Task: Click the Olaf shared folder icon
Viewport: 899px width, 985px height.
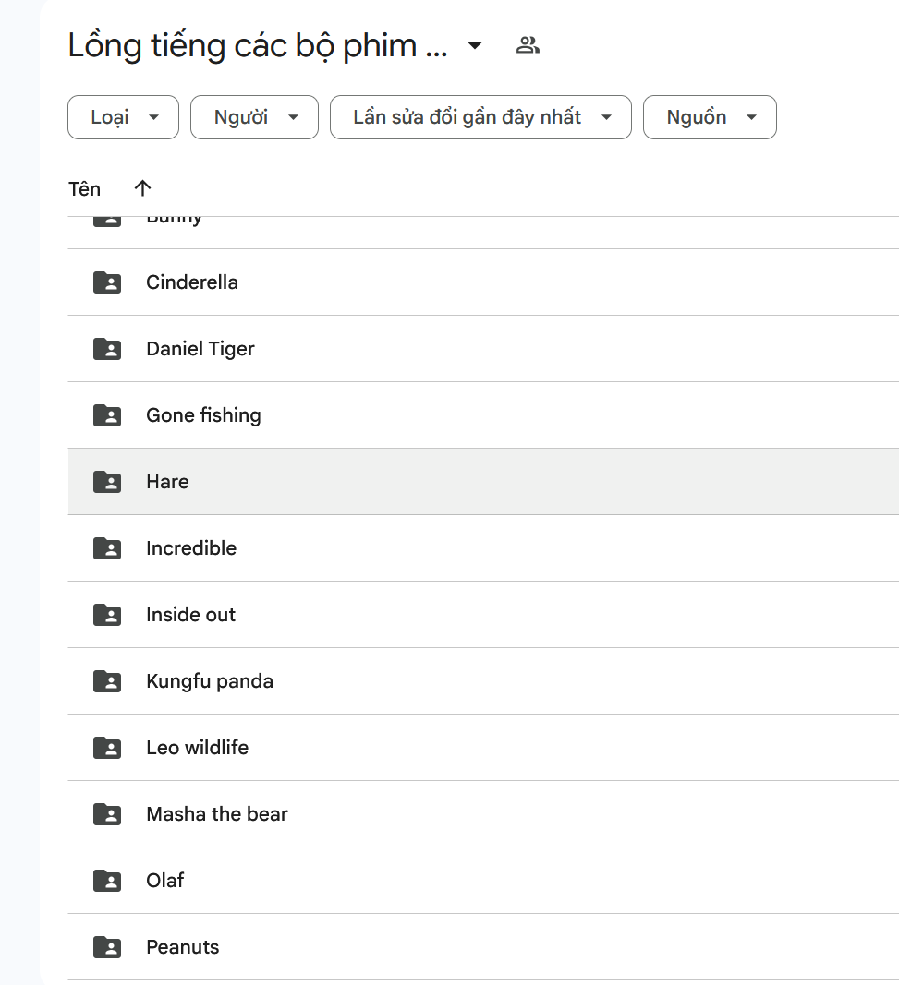Action: (107, 881)
